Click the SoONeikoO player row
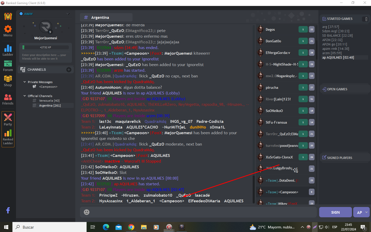This screenshot has width=371, height=232. [x=286, y=111]
